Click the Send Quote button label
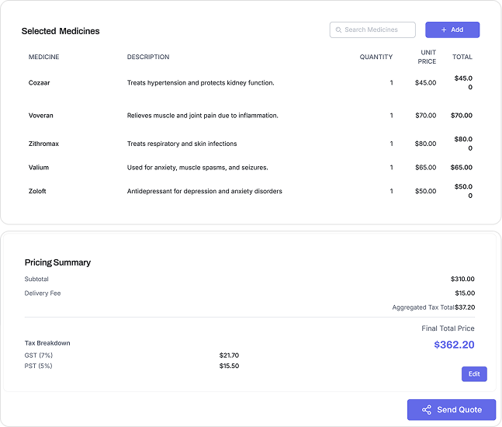 [459, 410]
